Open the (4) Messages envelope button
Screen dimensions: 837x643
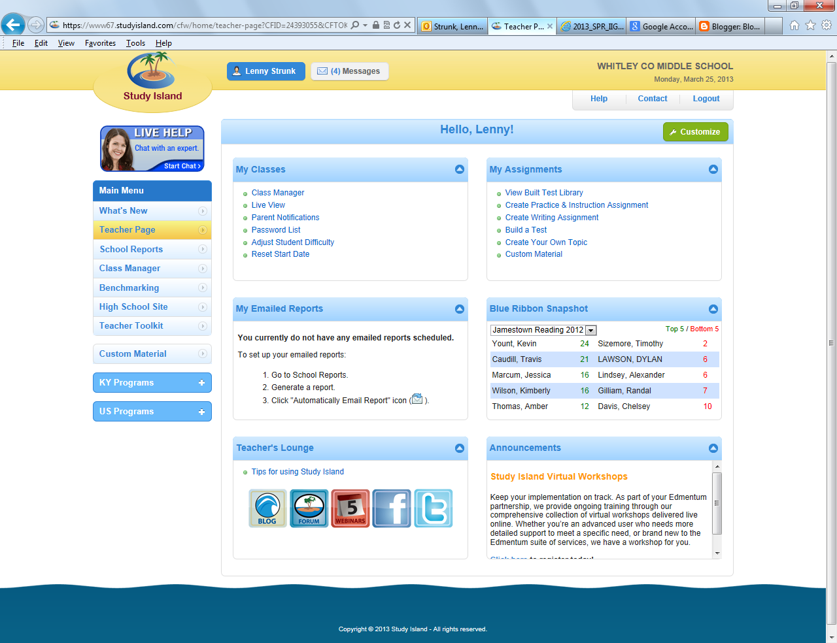click(x=349, y=71)
